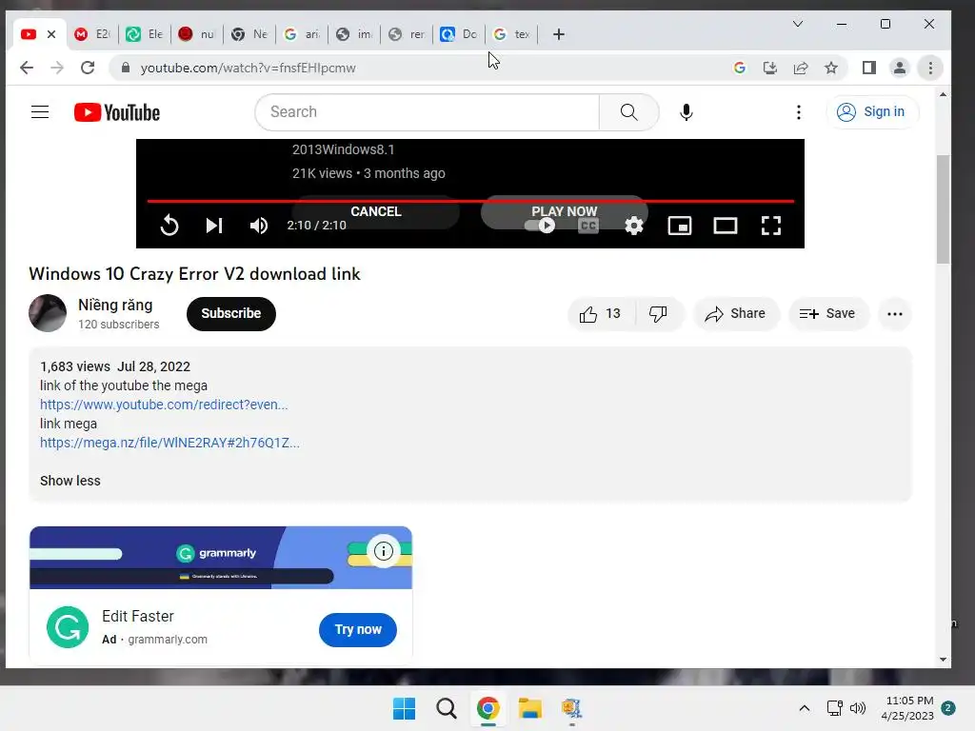Viewport: 975px width, 731px height.
Task: Open Chrome side panel
Action: [868, 68]
